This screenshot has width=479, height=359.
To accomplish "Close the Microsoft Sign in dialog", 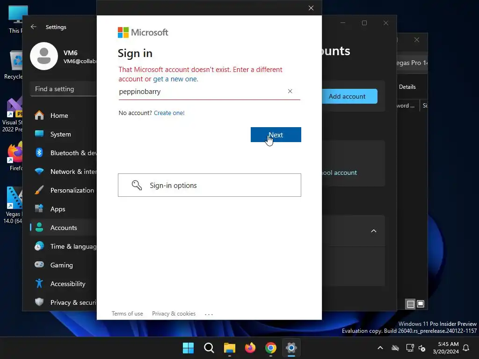I will [311, 8].
